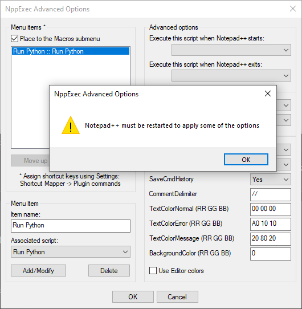Close the NppExec Advanced Options window
The image size is (302, 309).
(x=293, y=9)
